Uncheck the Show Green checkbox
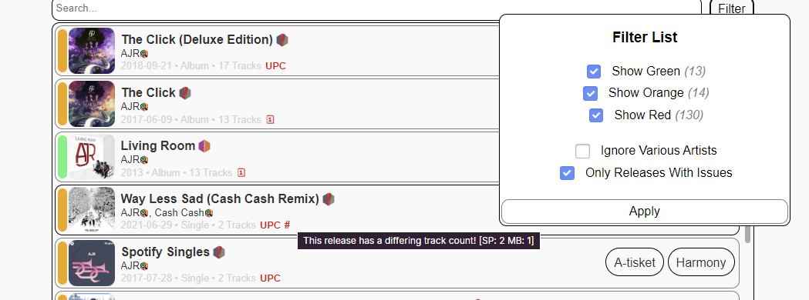This screenshot has width=809, height=300. pyautogui.click(x=594, y=71)
